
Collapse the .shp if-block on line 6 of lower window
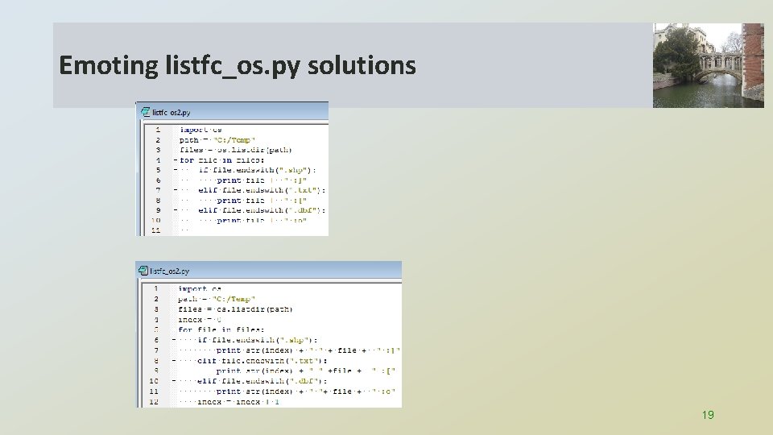[174, 340]
